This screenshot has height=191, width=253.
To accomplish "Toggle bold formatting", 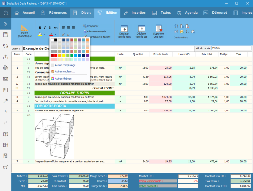I will click(40, 28).
